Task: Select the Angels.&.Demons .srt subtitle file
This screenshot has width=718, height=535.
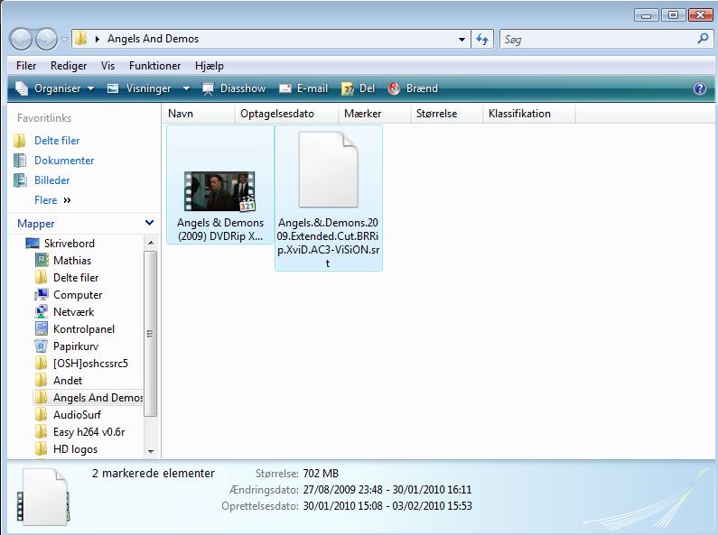Action: 329,198
